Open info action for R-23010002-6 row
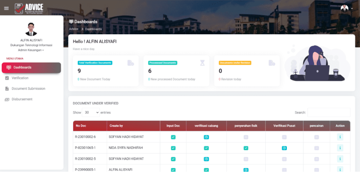The image size is (360, 174). pyautogui.click(x=340, y=137)
